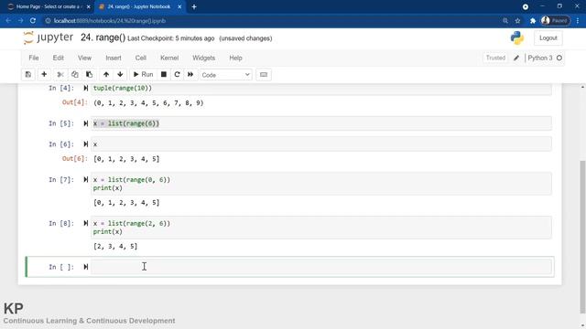Restart kernel and run all cells icon
This screenshot has width=586, height=329.
(x=190, y=75)
